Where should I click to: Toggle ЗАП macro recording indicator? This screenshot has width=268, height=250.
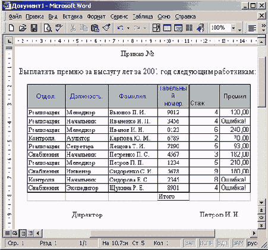click(190, 243)
